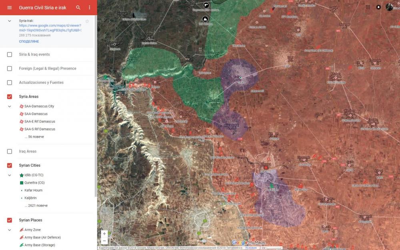Turn on the Iraq Areas layer
400x250 pixels.
(10, 151)
